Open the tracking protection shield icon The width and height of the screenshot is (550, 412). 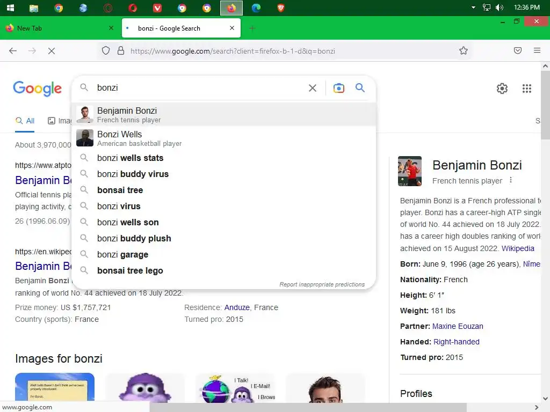106,51
